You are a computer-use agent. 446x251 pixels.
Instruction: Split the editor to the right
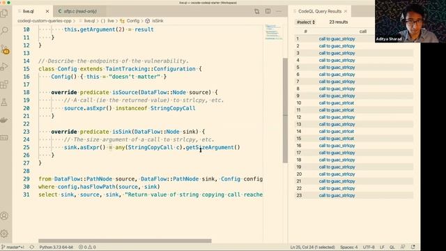268,11
